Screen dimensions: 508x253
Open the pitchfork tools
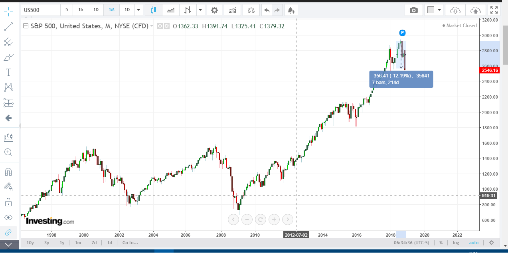click(x=8, y=42)
